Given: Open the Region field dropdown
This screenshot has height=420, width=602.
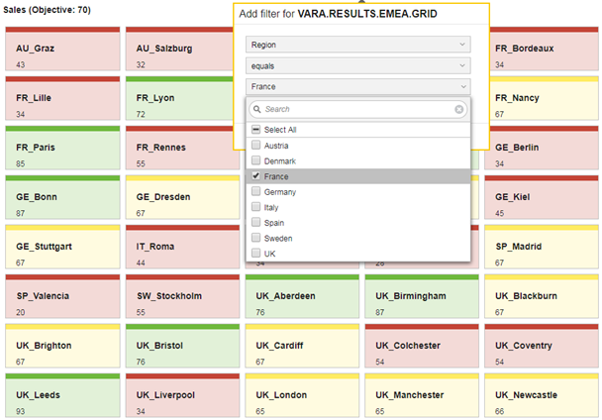Looking at the screenshot, I should (x=357, y=45).
